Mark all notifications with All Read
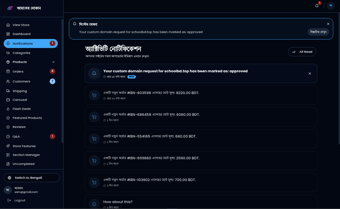The height and width of the screenshot is (209, 340). (x=302, y=52)
